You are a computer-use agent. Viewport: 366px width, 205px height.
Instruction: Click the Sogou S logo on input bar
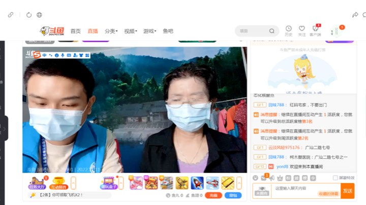point(37,55)
